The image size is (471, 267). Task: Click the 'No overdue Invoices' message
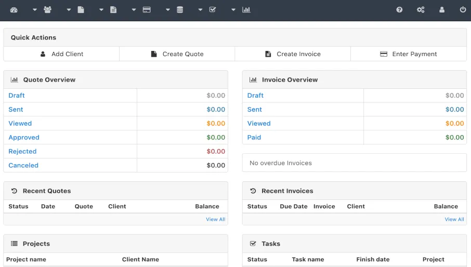[x=281, y=163]
